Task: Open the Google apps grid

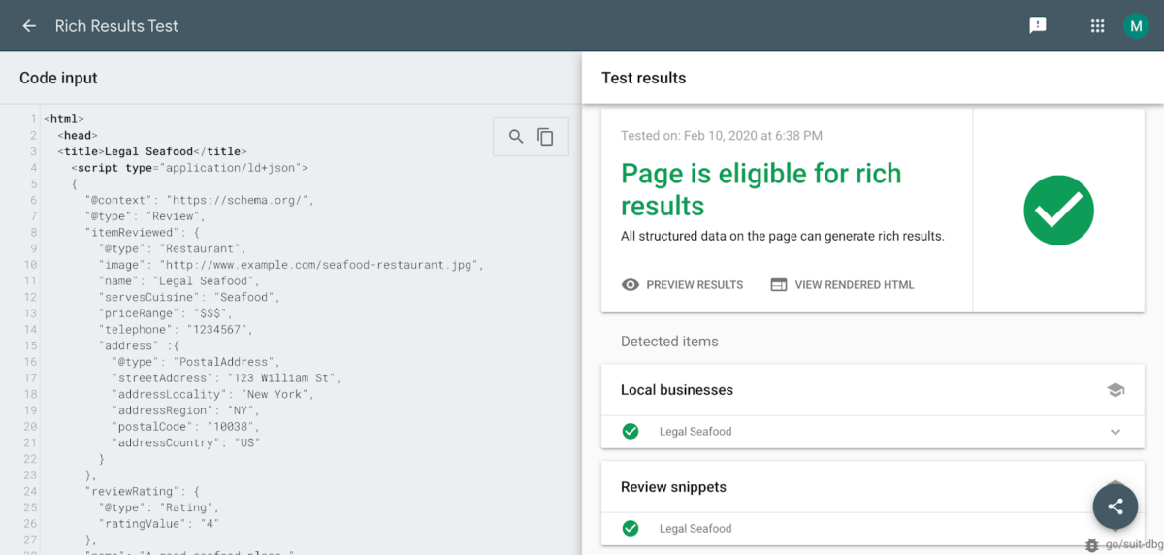Action: pos(1098,26)
